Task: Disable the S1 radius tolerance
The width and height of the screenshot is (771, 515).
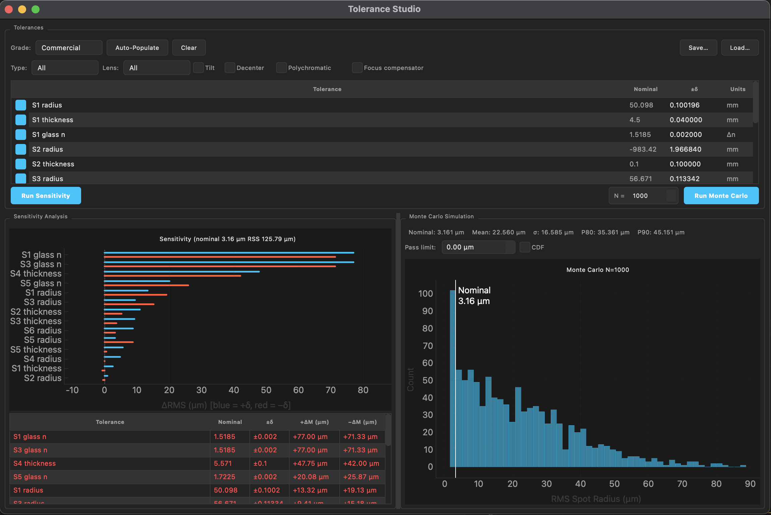Action: [x=20, y=105]
